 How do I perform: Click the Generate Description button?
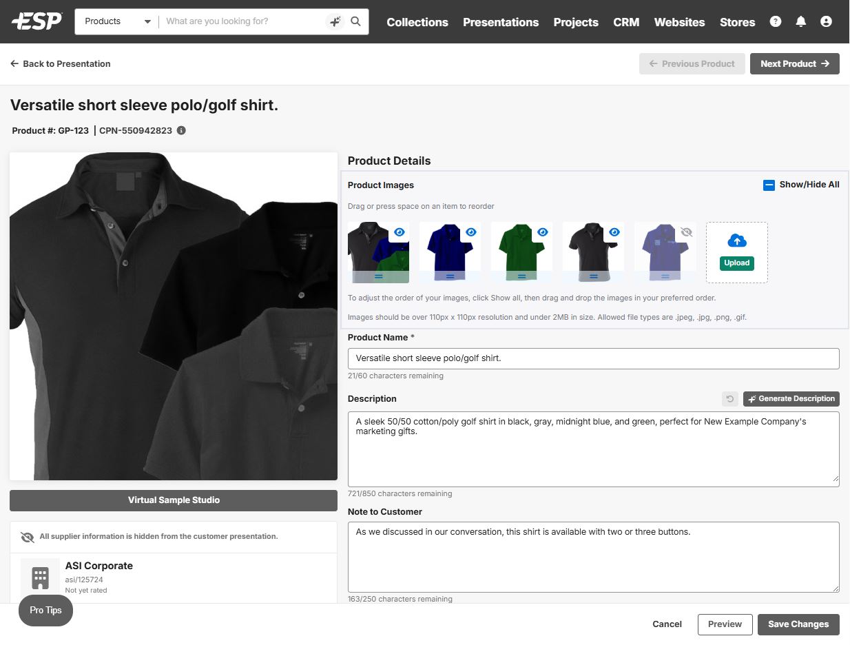coord(791,399)
